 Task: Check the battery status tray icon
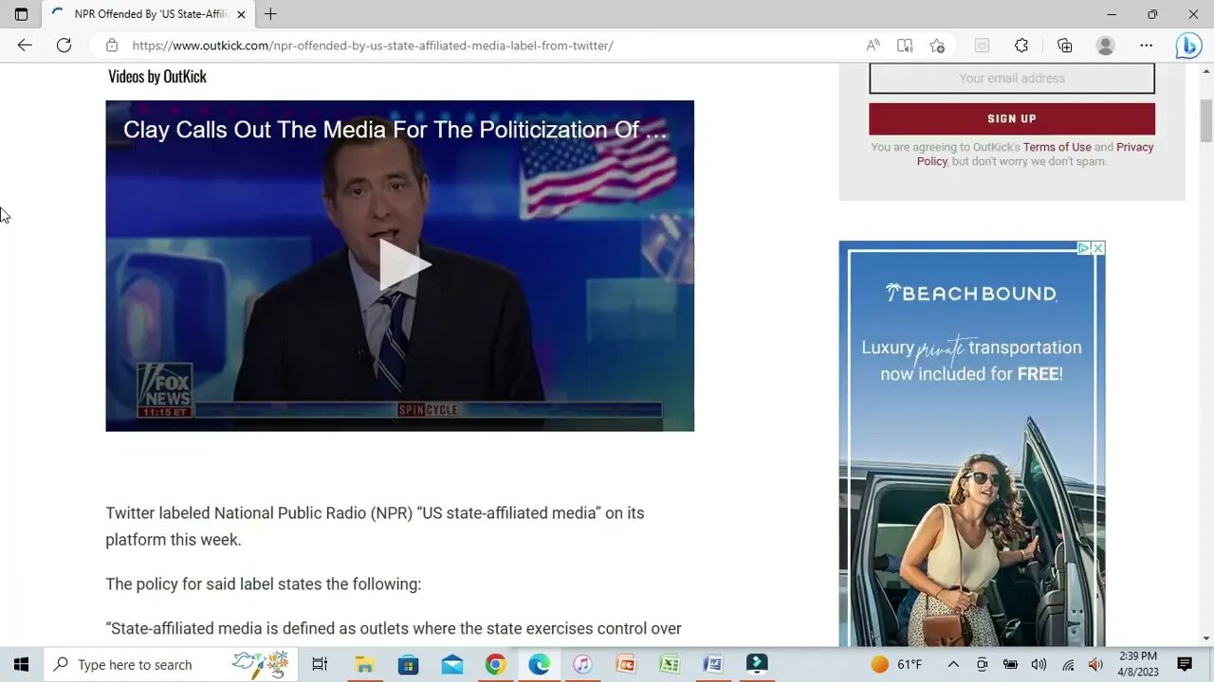(1010, 664)
